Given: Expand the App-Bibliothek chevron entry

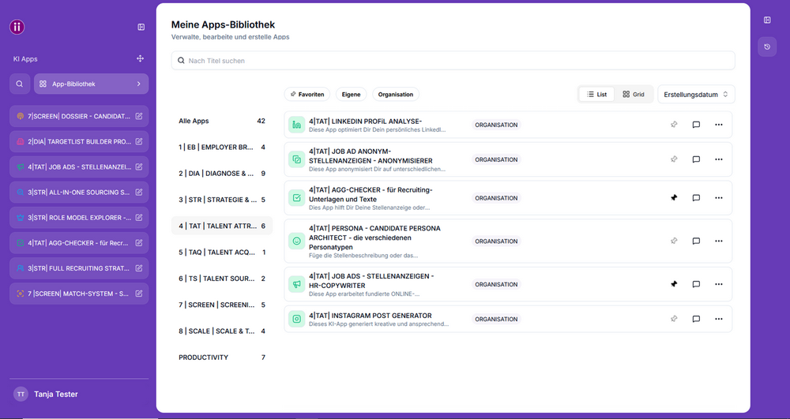Looking at the screenshot, I should tap(91, 84).
